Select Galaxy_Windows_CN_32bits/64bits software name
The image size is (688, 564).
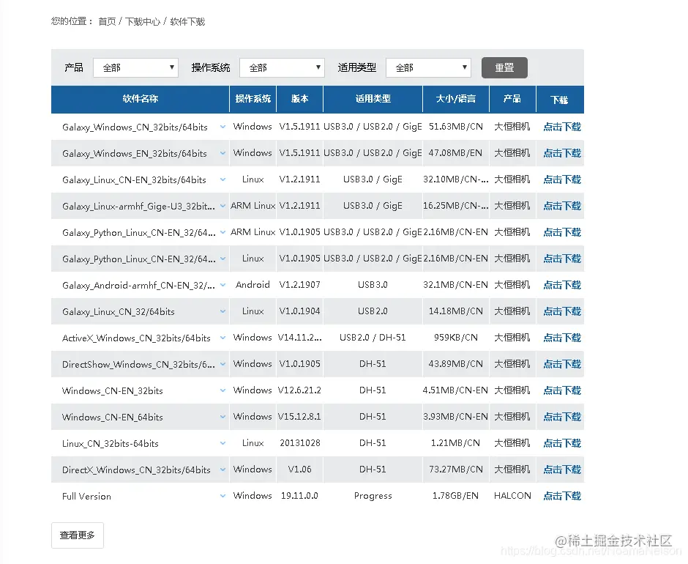(135, 127)
